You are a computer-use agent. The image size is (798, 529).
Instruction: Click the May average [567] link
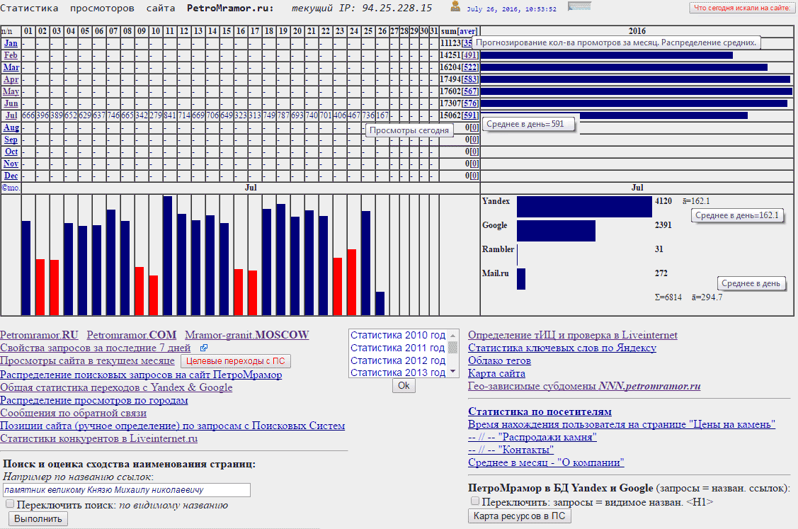tap(470, 91)
